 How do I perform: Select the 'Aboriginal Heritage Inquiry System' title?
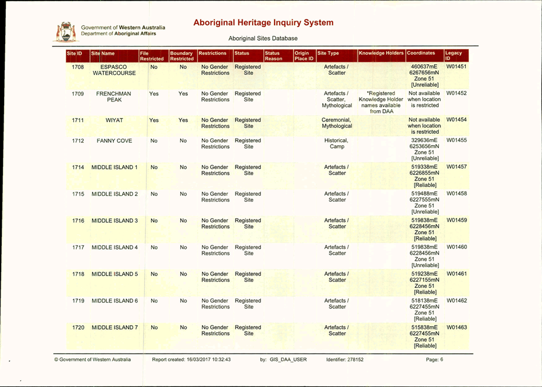point(263,23)
